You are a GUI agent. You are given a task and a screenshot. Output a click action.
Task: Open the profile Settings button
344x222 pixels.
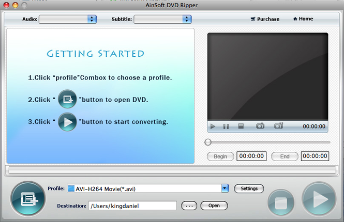click(x=249, y=188)
